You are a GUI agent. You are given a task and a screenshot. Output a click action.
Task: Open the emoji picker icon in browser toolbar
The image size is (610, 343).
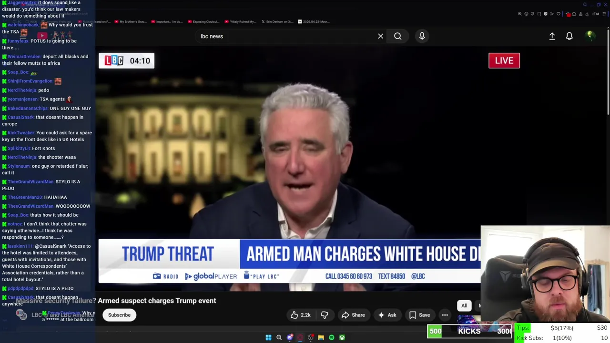coord(526,14)
